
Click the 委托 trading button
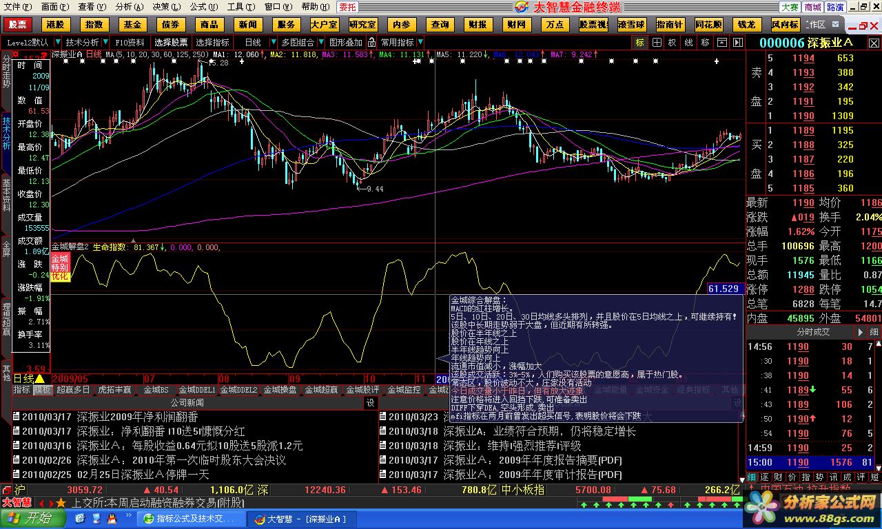coord(347,7)
